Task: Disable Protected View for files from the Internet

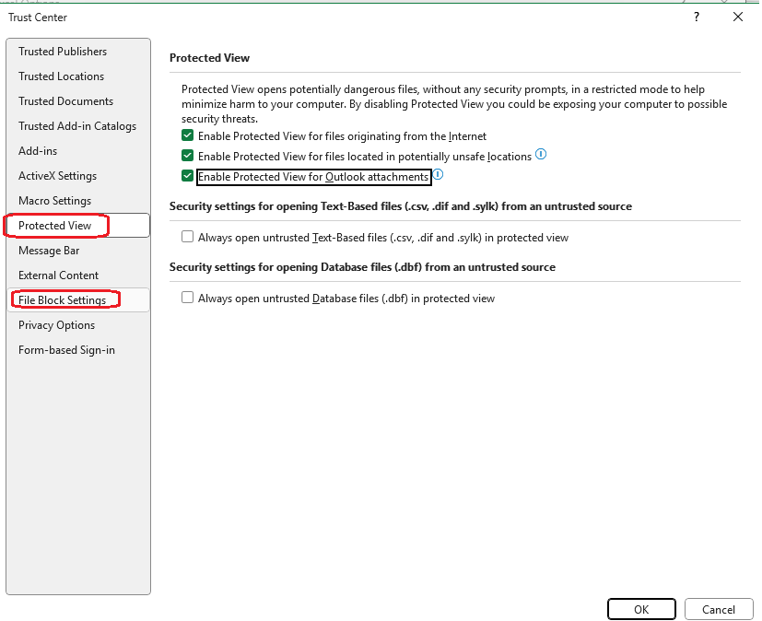Action: (187, 135)
